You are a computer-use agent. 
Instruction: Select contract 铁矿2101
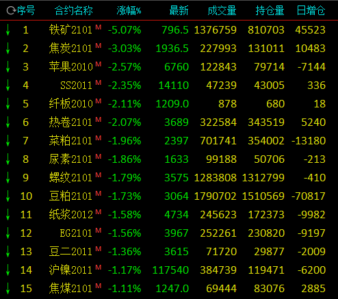coord(70,30)
